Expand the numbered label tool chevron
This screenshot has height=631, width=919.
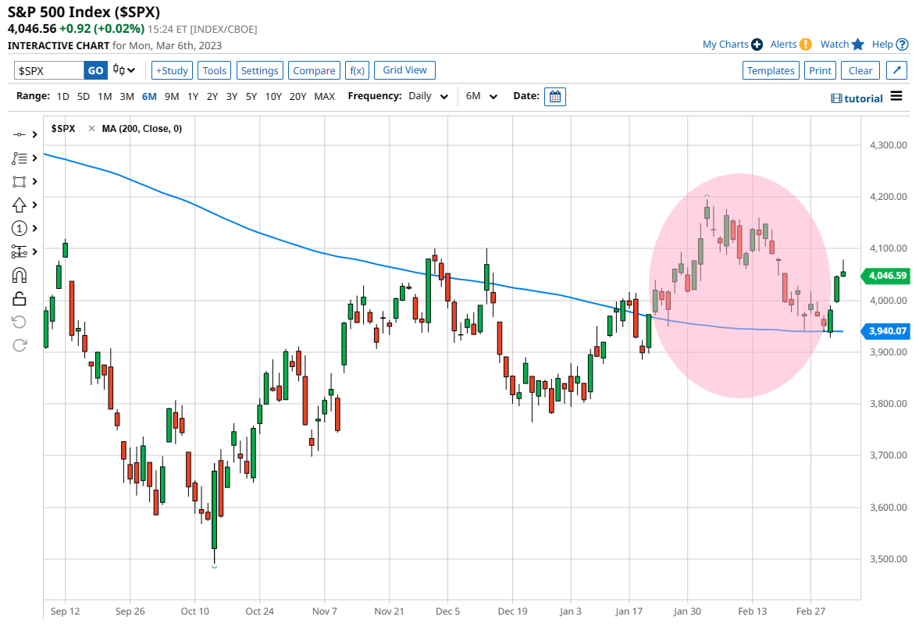pyautogui.click(x=34, y=228)
